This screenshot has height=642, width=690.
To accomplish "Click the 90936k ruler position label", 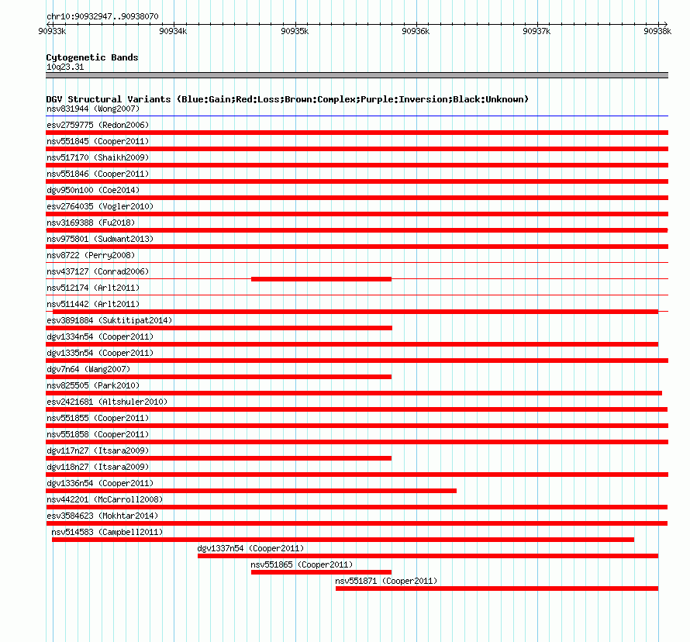I will tap(416, 31).
